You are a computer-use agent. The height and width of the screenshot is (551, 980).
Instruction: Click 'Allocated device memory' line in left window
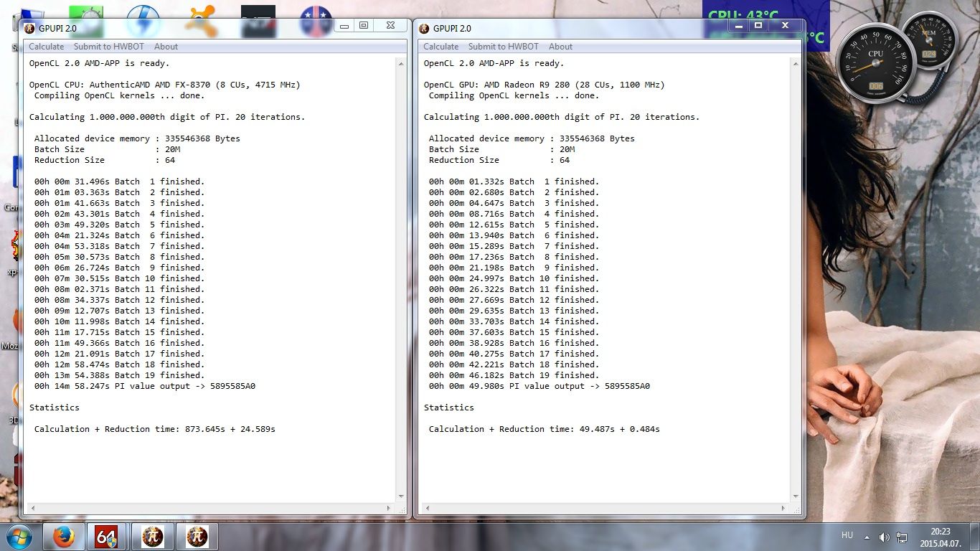pos(137,138)
